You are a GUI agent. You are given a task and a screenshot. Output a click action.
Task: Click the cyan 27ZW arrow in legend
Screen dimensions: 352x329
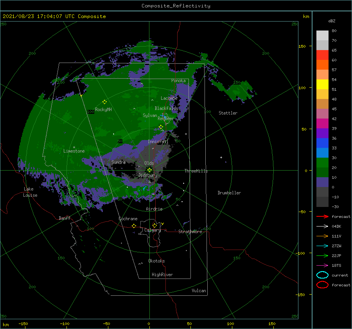tap(322, 246)
